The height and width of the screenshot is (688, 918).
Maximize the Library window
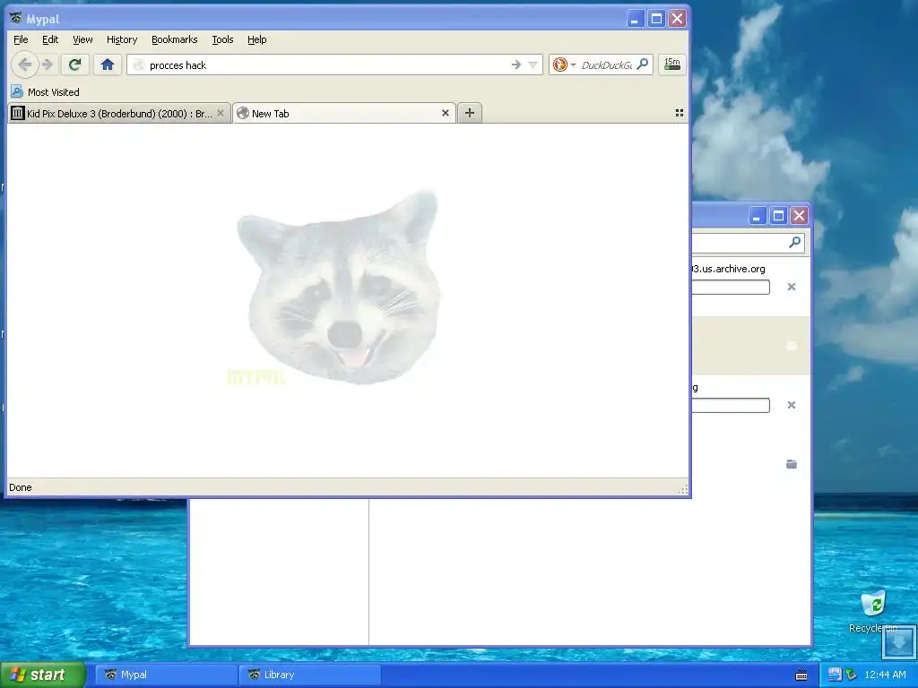pos(778,216)
